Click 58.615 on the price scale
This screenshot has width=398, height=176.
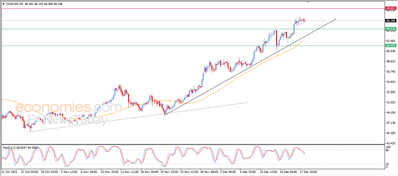pos(391,61)
